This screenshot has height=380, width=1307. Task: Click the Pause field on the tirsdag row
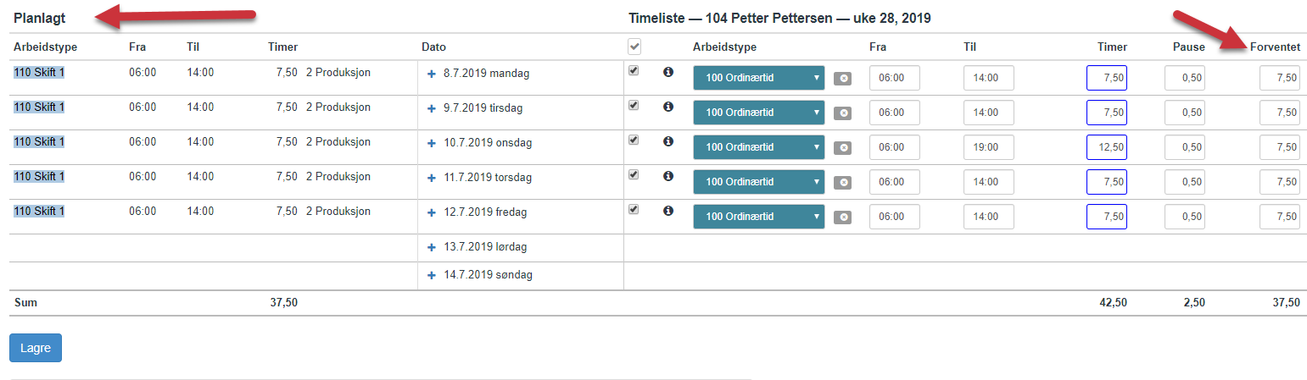[1185, 113]
